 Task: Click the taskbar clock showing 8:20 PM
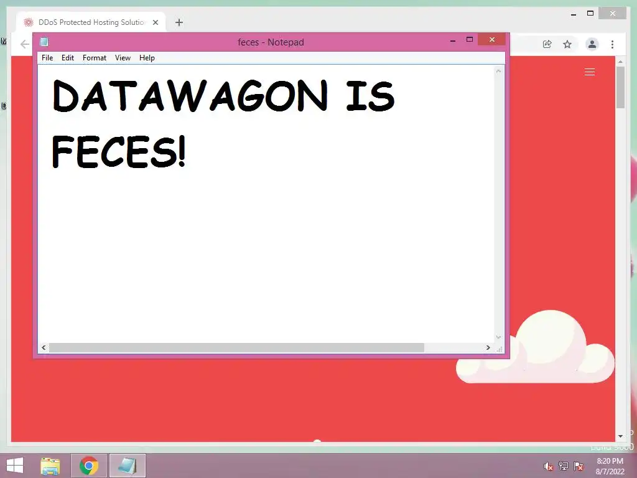pos(610,466)
